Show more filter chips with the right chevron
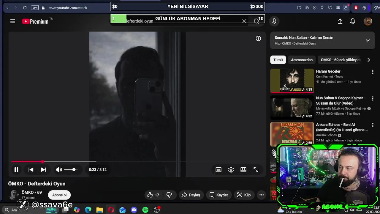Image resolution: width=380 pixels, height=214 pixels. tap(368, 60)
